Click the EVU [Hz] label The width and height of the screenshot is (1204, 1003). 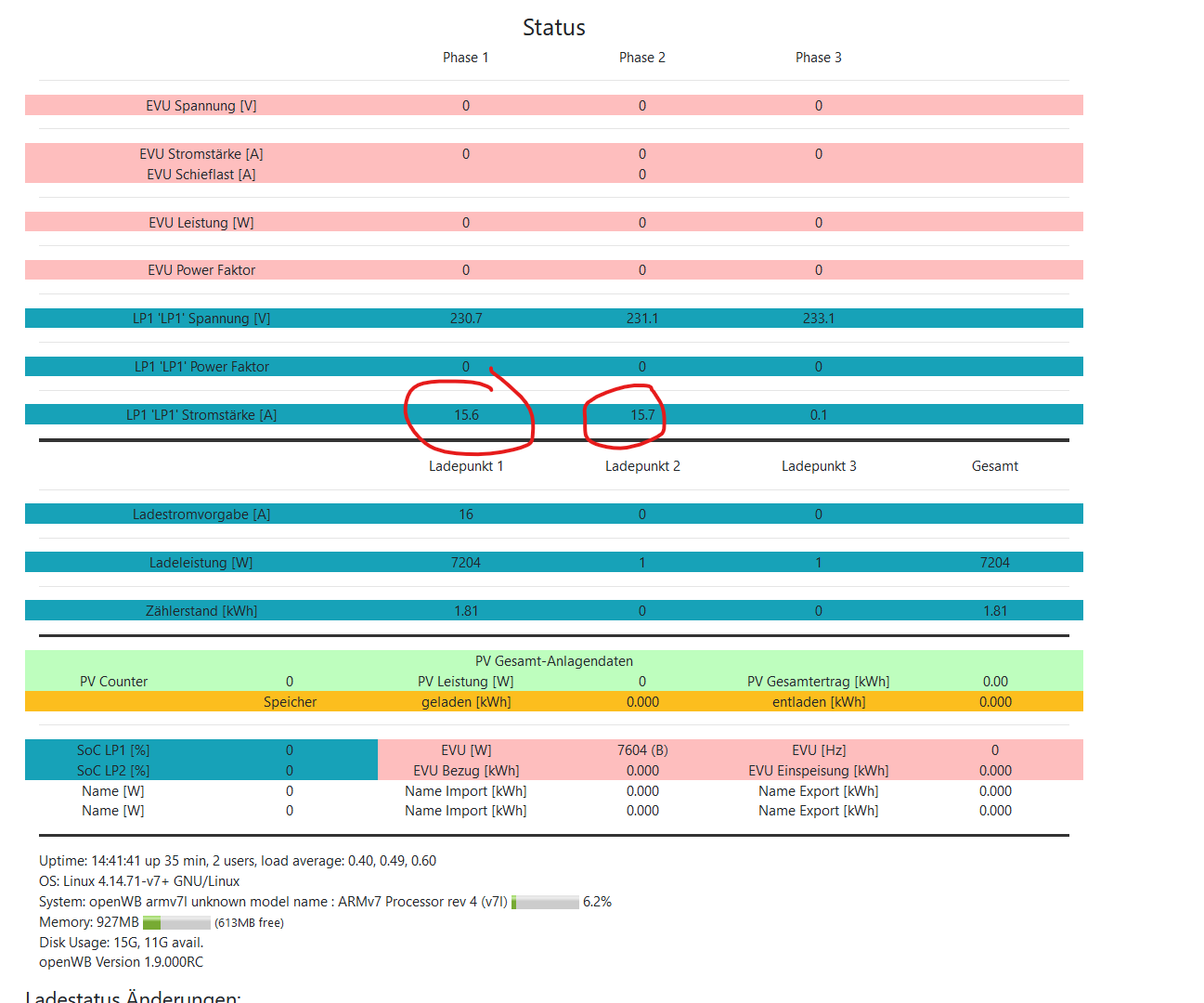click(x=819, y=750)
